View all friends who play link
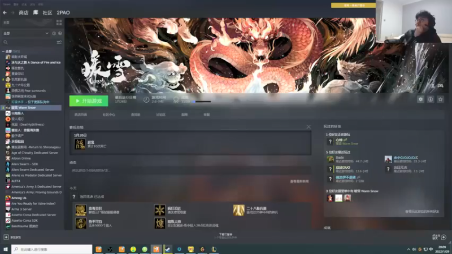Screen dimensions: 452x254 coord(422,211)
